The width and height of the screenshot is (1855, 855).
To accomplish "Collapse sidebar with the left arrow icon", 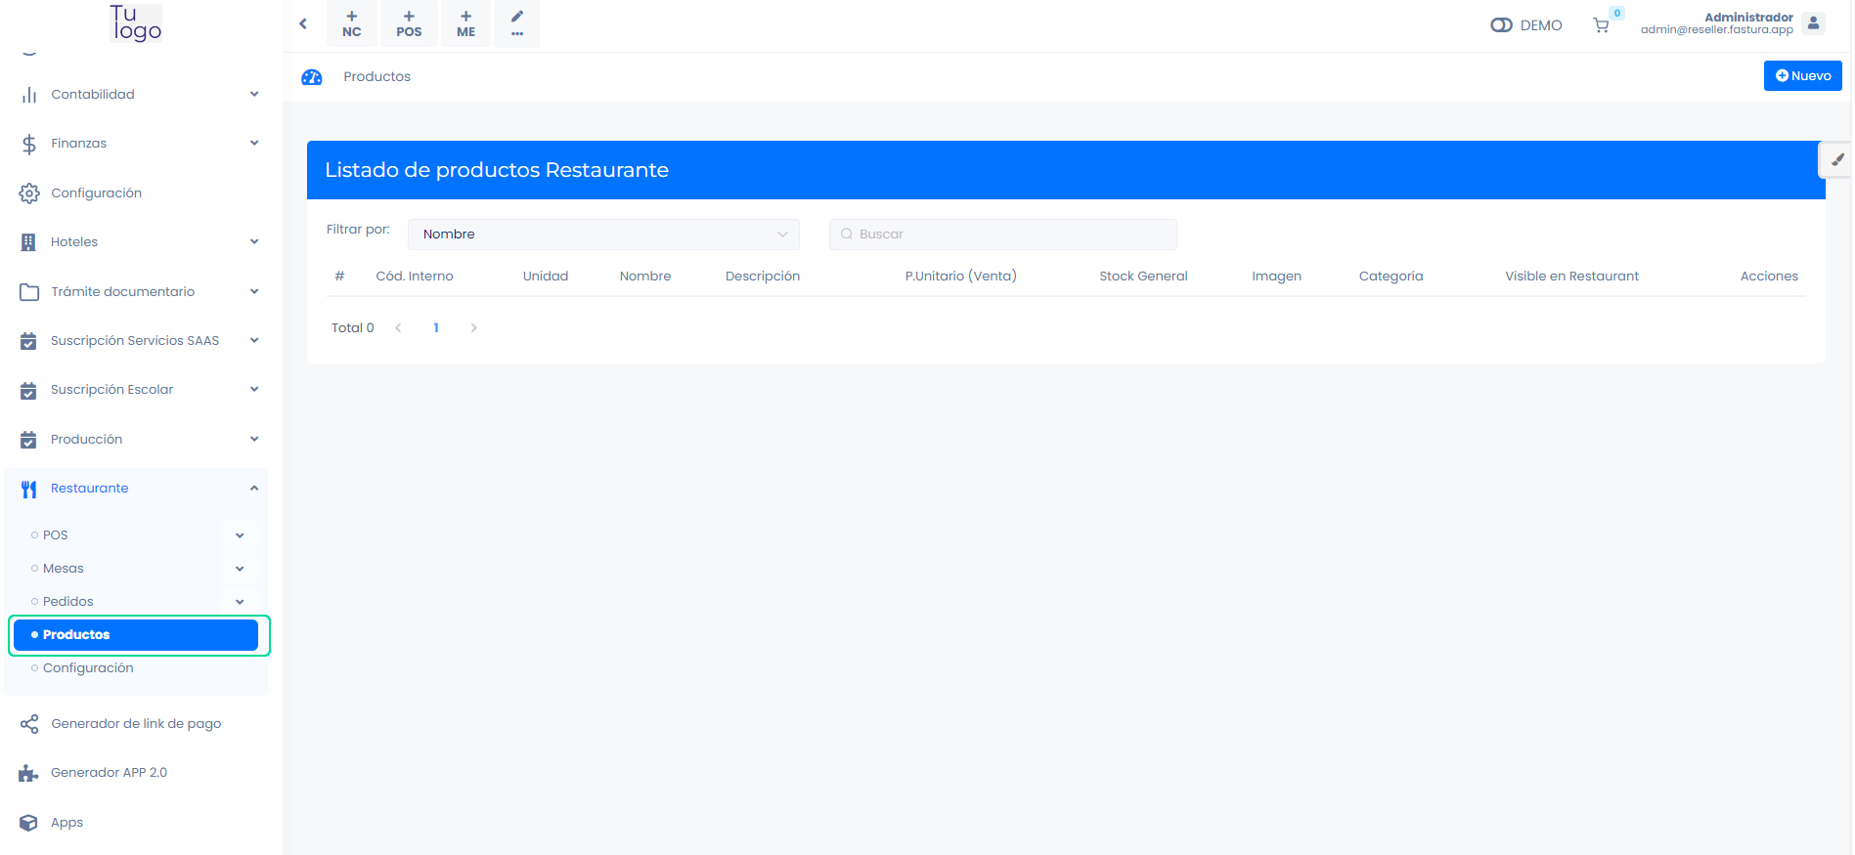I will [x=303, y=23].
